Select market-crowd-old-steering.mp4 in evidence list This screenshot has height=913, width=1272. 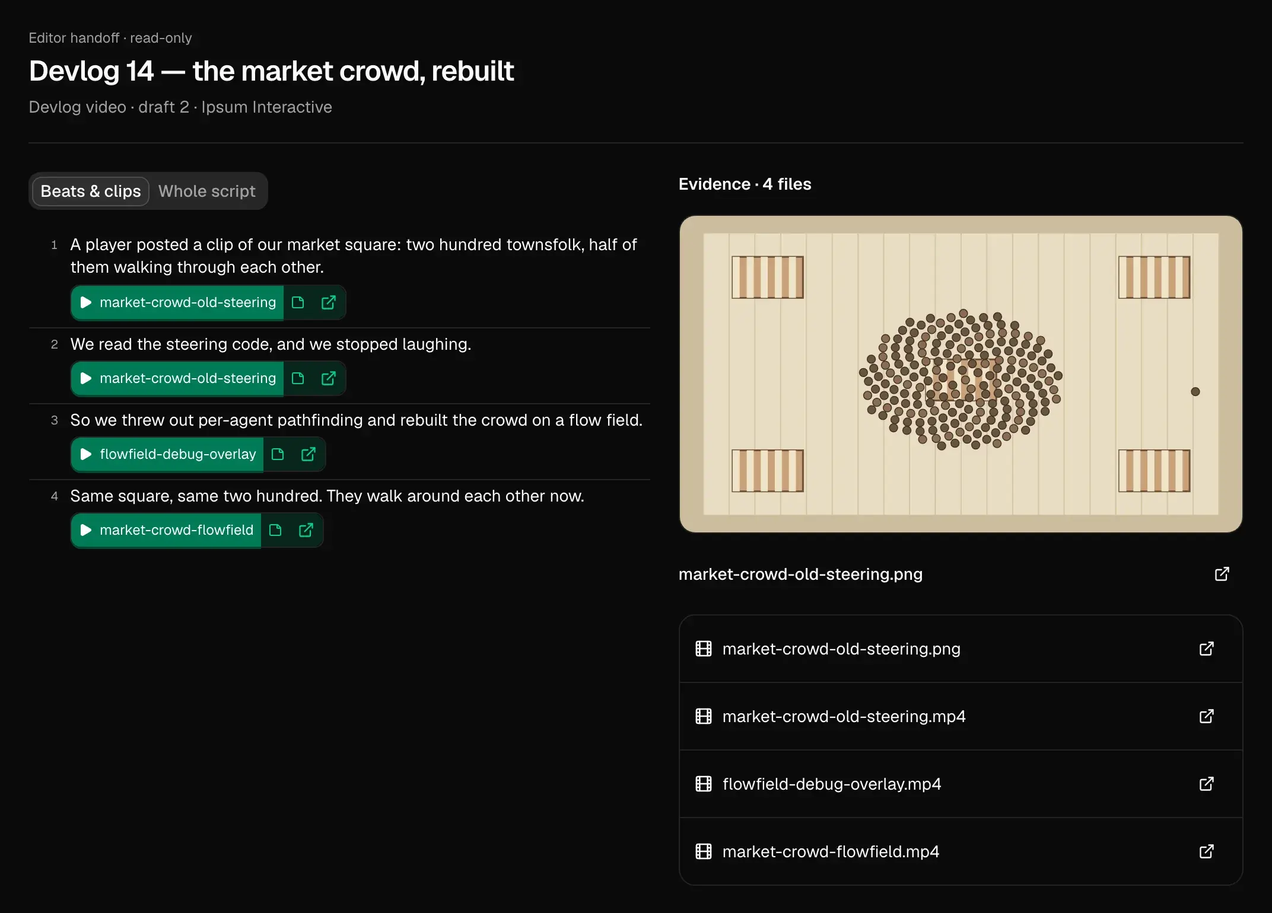[961, 716]
